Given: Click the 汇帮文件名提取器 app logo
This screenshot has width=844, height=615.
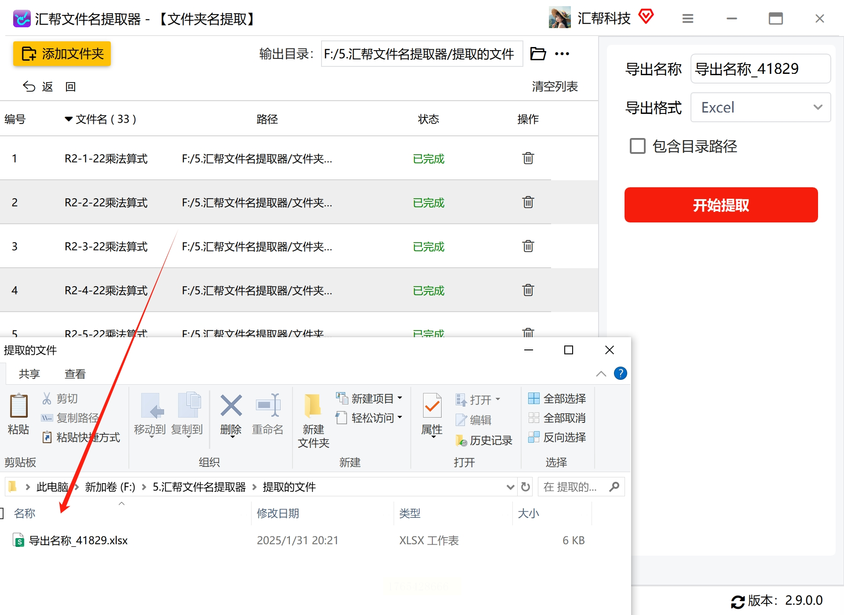Looking at the screenshot, I should click(22, 18).
